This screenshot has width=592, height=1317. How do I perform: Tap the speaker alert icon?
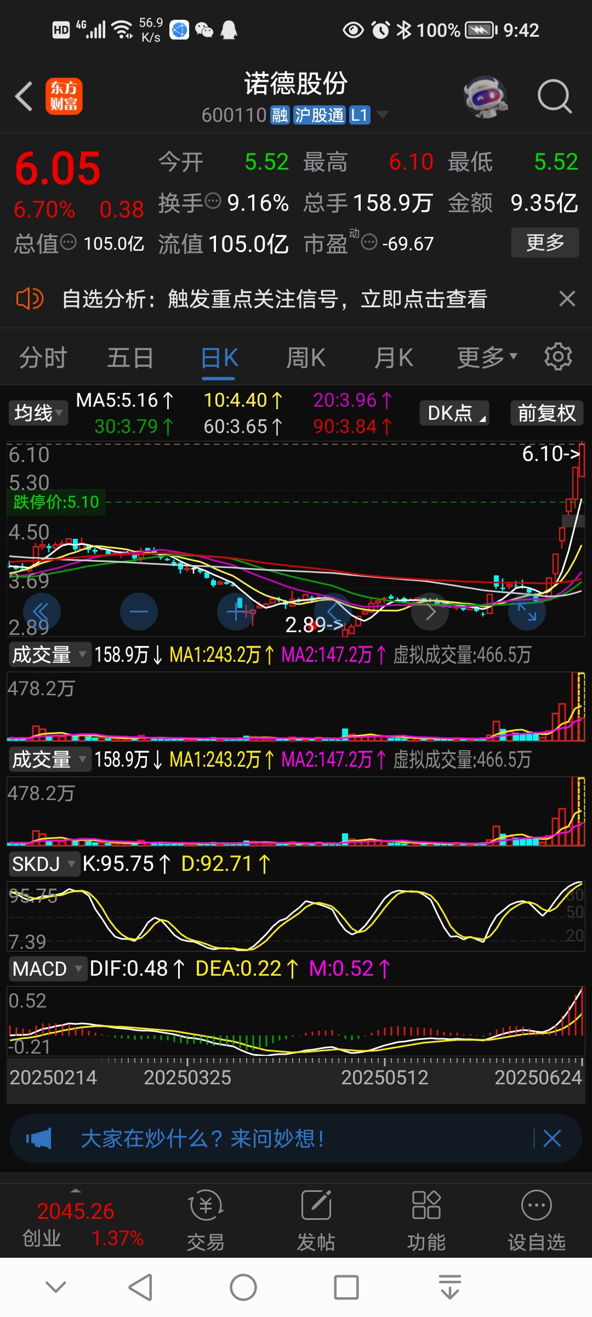pyautogui.click(x=30, y=299)
